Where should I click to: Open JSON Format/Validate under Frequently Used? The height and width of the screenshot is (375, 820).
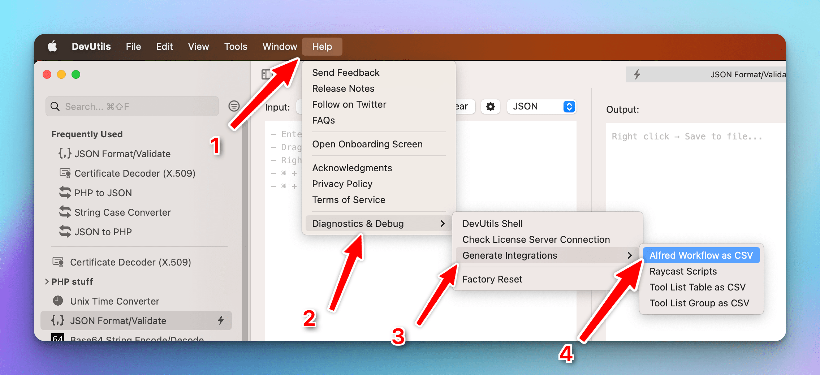pos(122,154)
